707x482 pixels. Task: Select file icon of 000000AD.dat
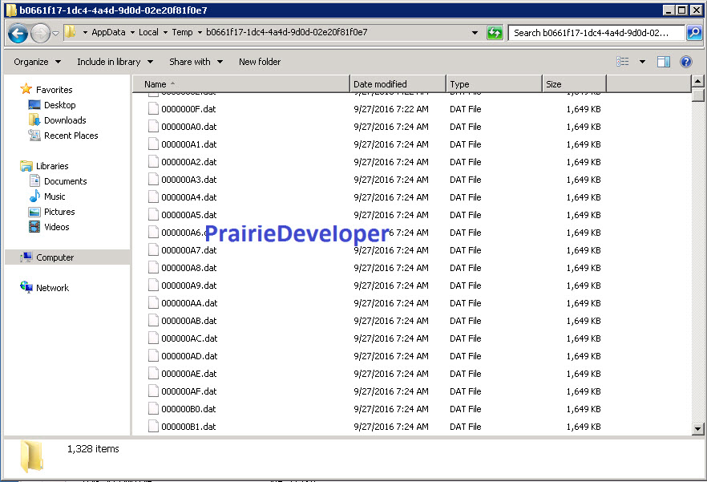(x=153, y=355)
